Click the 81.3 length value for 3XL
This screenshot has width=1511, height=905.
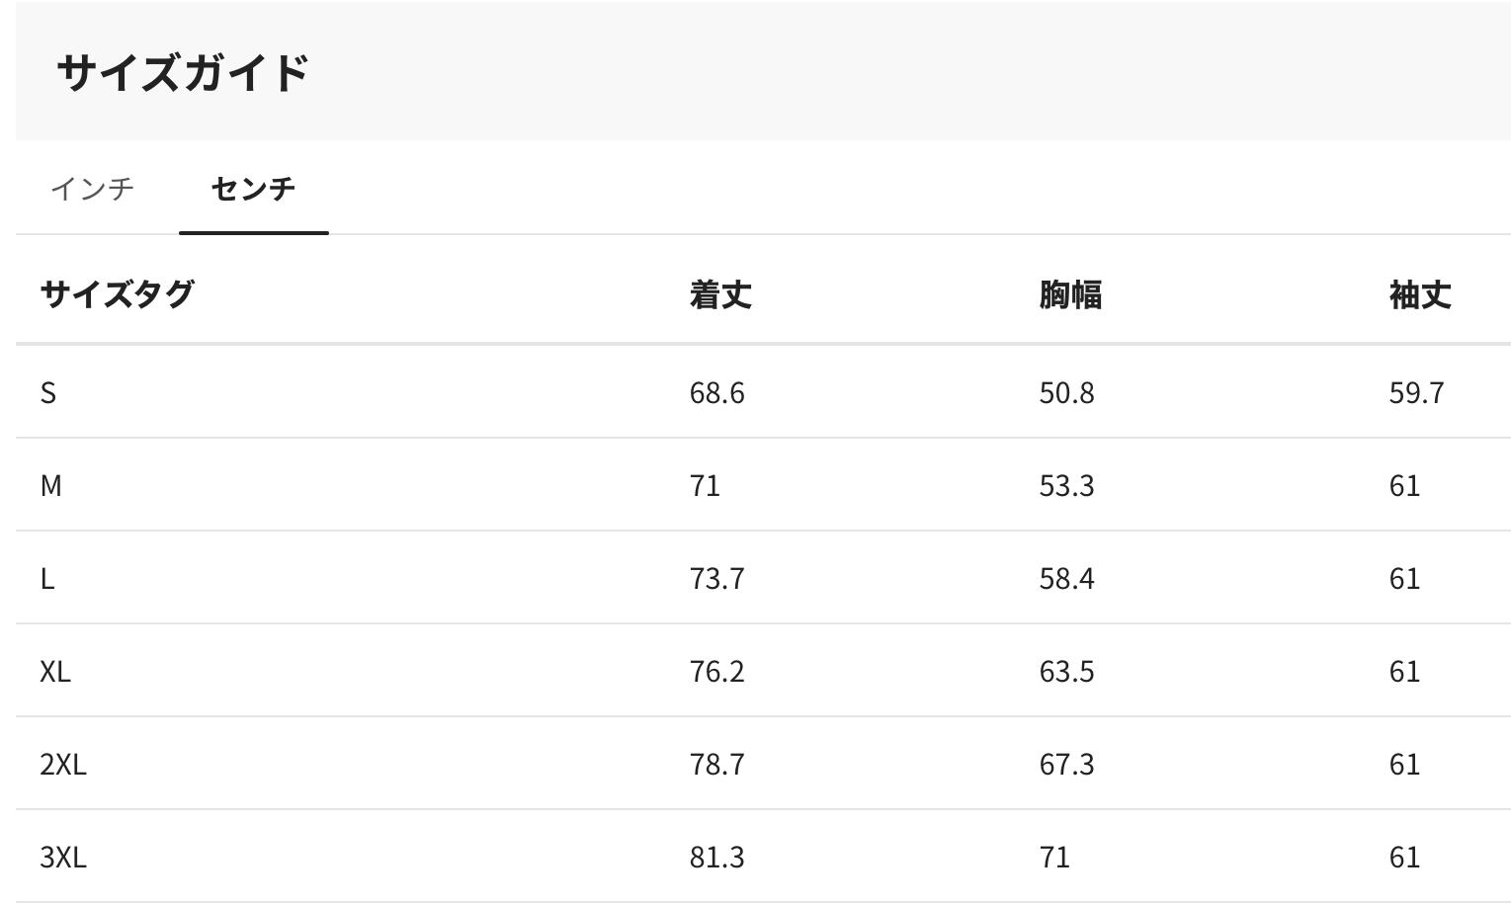tap(716, 858)
